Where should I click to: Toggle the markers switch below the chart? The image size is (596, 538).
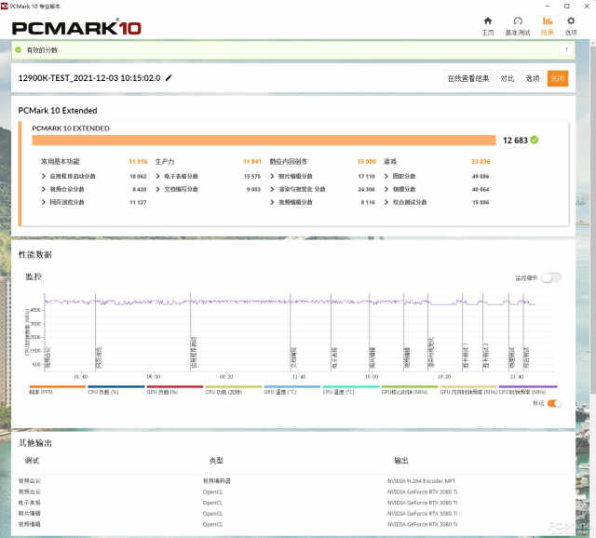(554, 403)
